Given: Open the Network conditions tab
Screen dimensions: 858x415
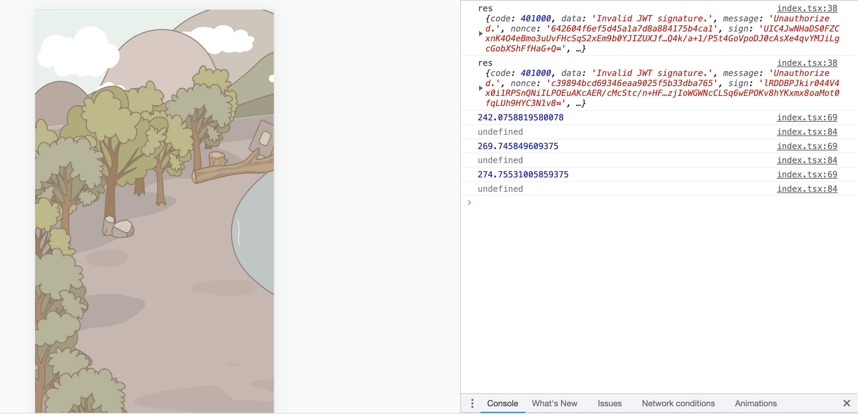Looking at the screenshot, I should point(678,403).
